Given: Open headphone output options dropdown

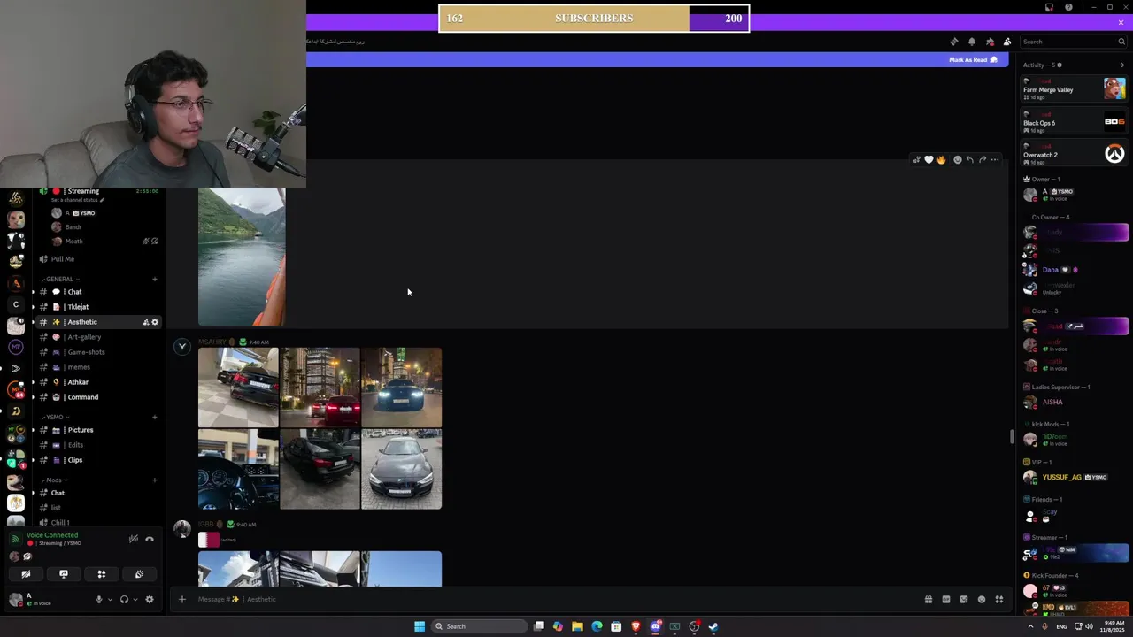Looking at the screenshot, I should click(x=135, y=599).
